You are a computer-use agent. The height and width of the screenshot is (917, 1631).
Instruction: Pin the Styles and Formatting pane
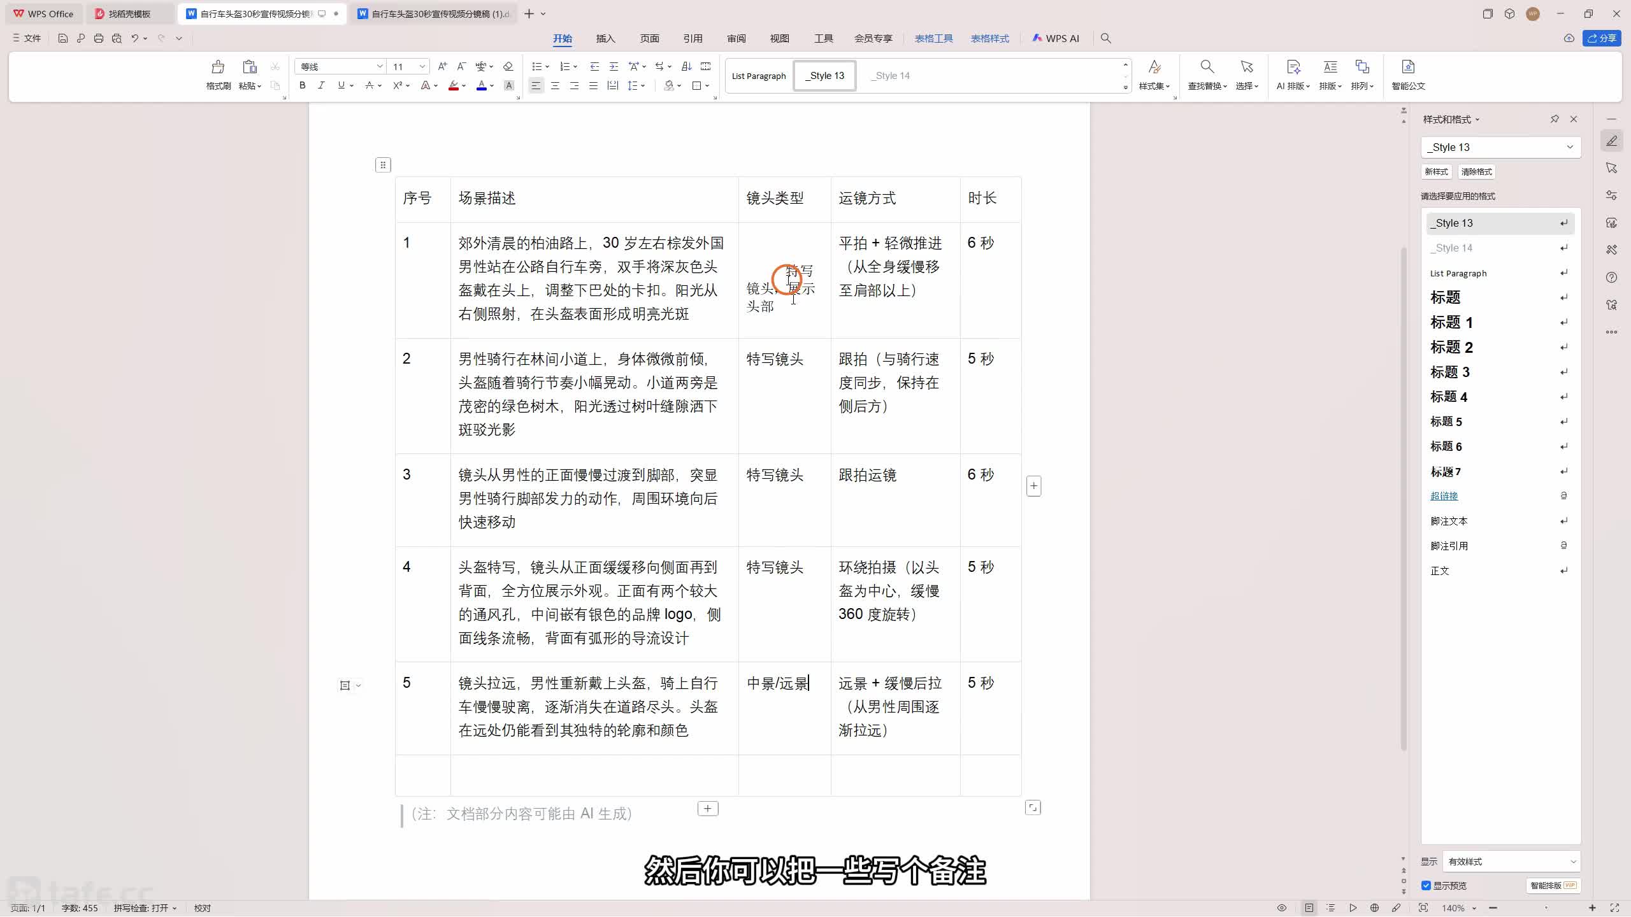pos(1555,119)
